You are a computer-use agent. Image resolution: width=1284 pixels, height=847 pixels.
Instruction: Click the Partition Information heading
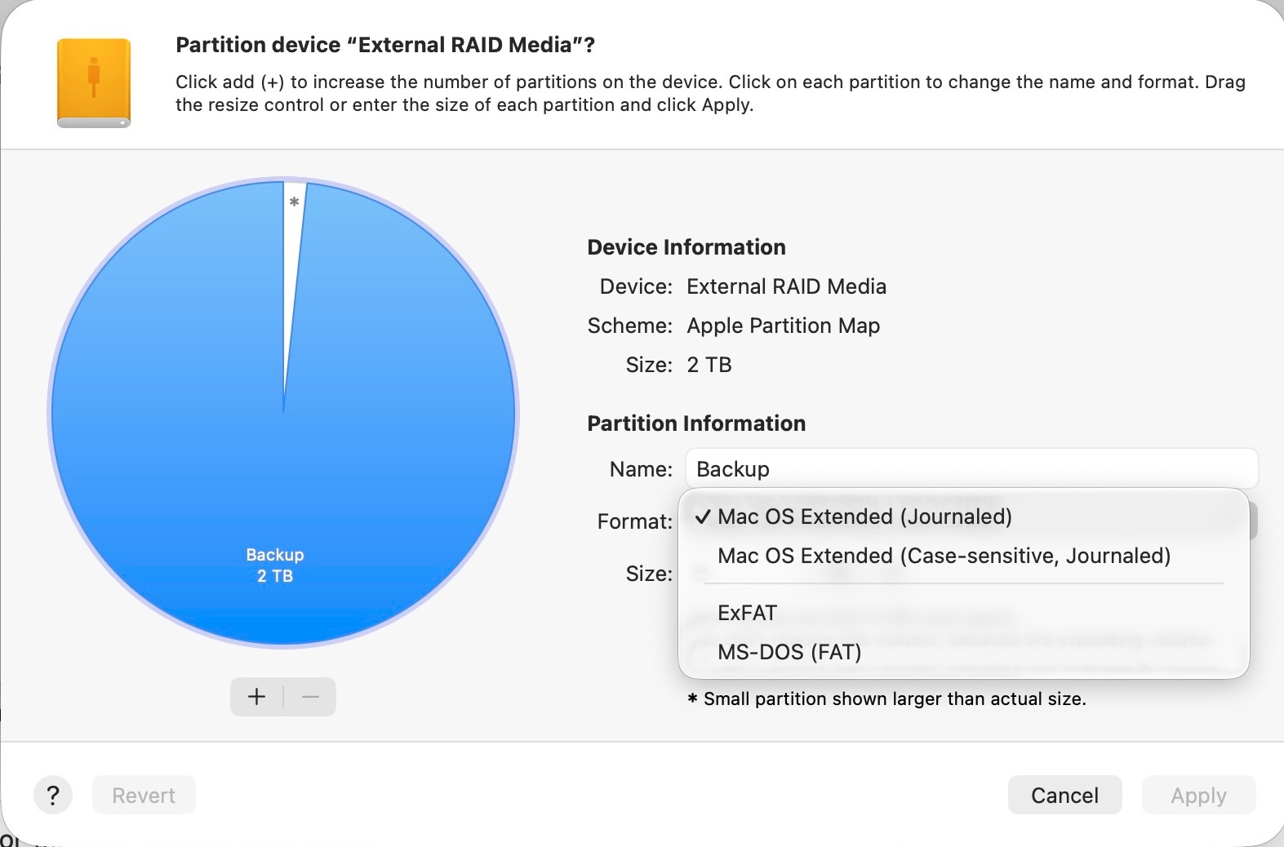pyautogui.click(x=696, y=423)
